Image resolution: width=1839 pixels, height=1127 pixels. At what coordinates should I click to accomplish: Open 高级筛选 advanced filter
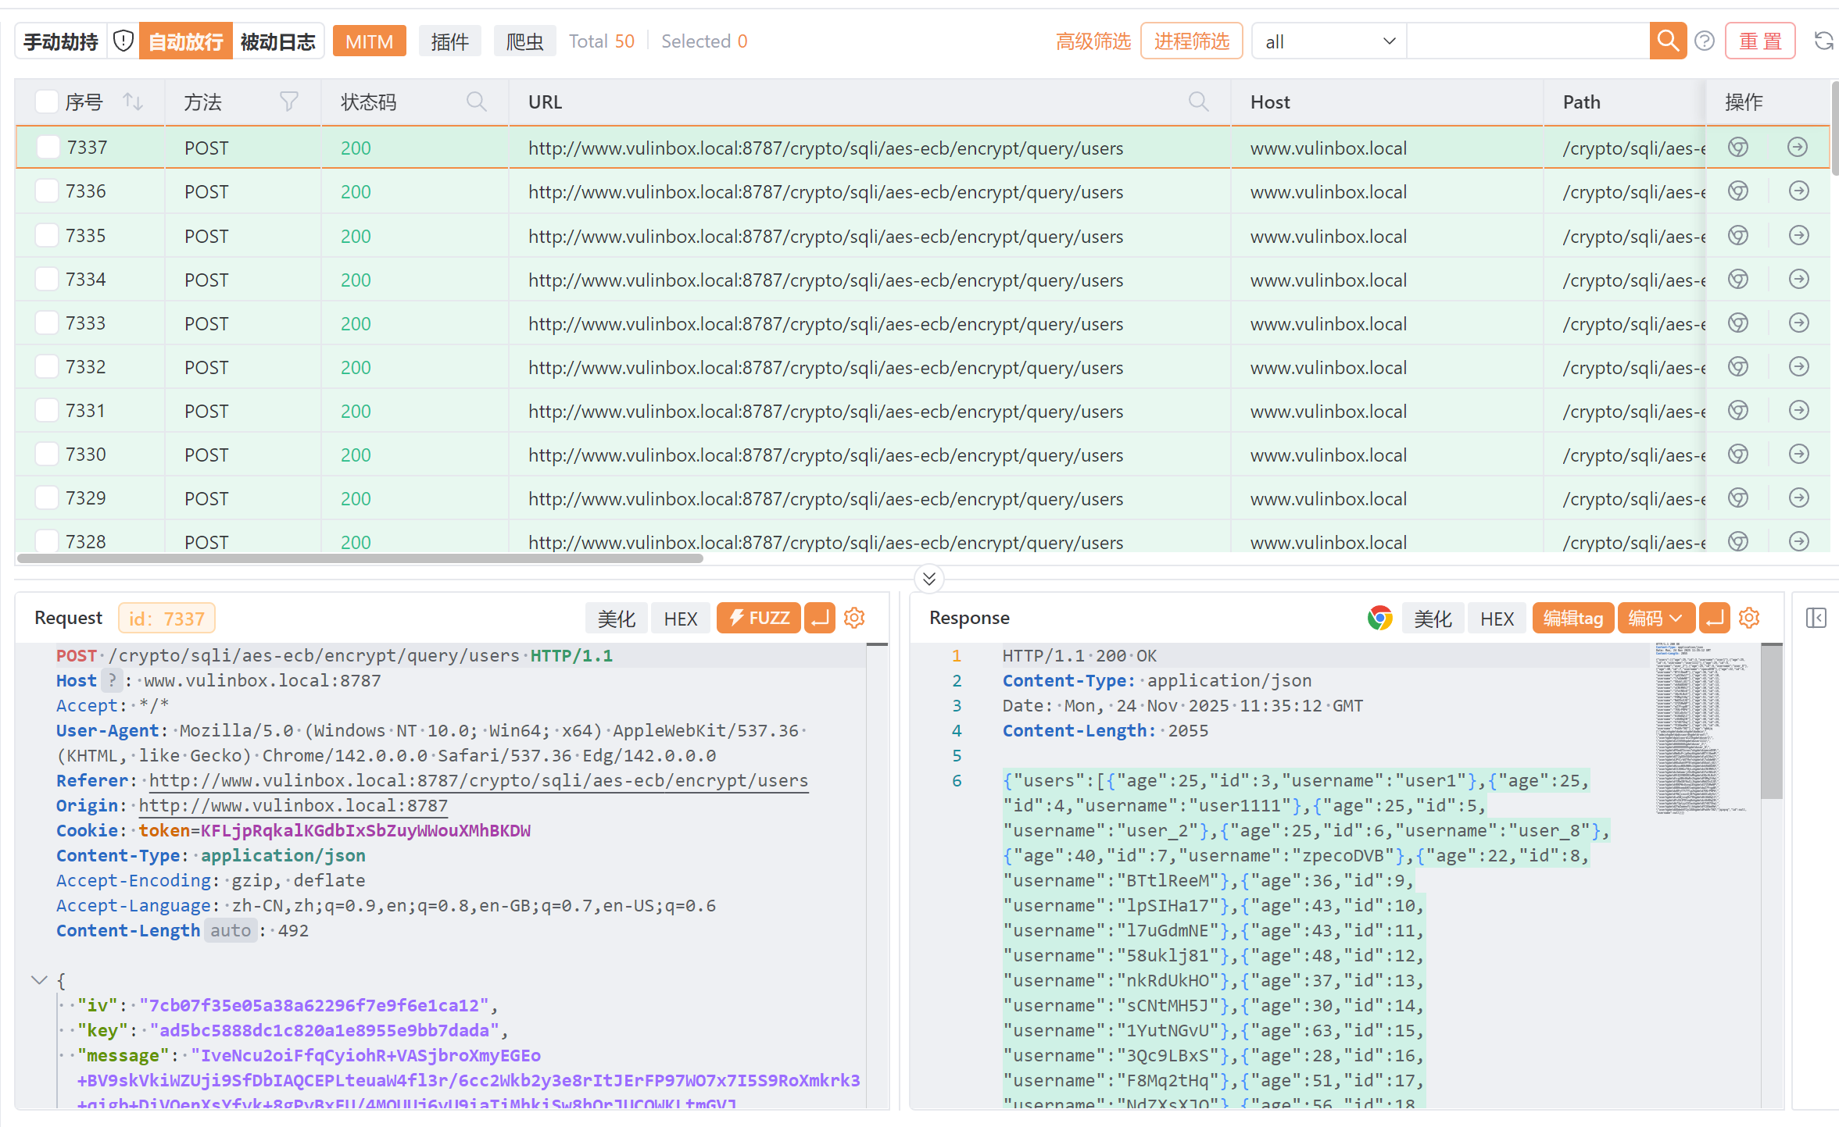(1093, 41)
